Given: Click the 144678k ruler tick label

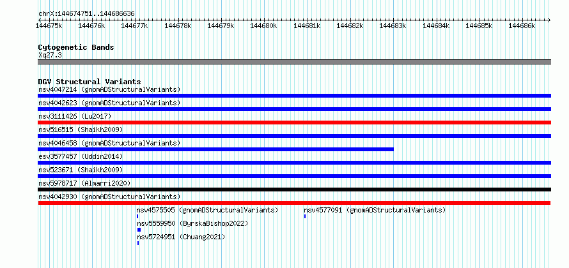Looking at the screenshot, I should pyautogui.click(x=178, y=26).
